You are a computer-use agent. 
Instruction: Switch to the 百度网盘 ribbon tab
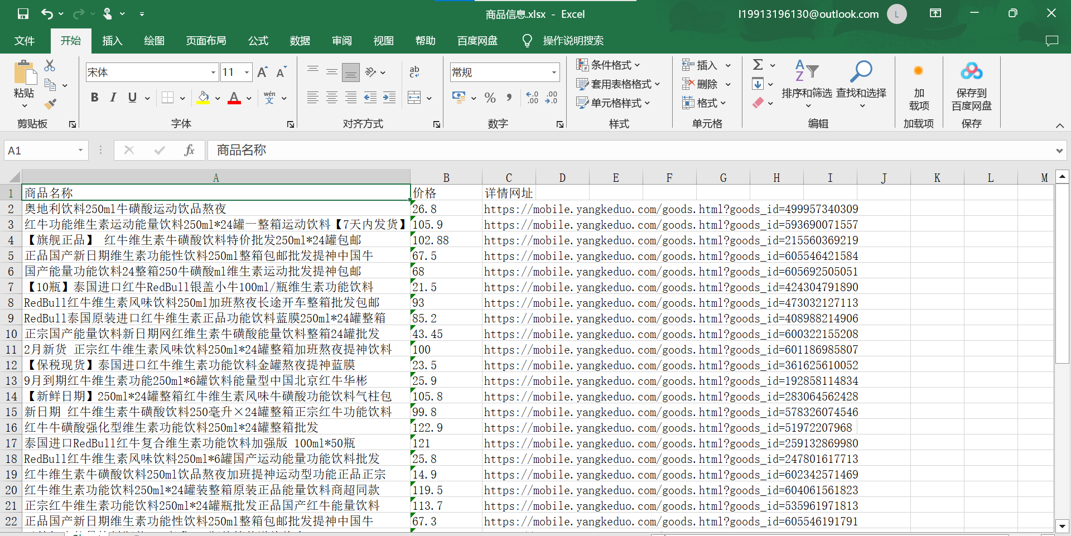(x=477, y=41)
